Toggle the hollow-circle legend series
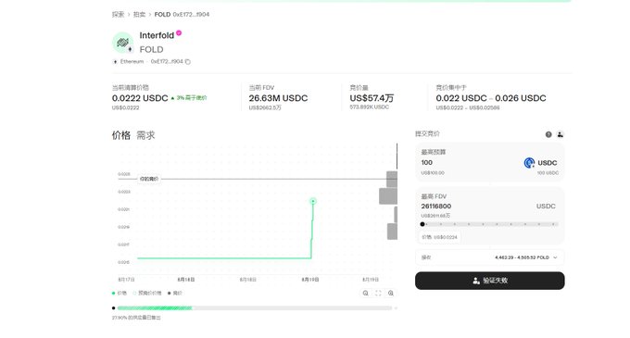The image size is (630, 338). pyautogui.click(x=147, y=293)
